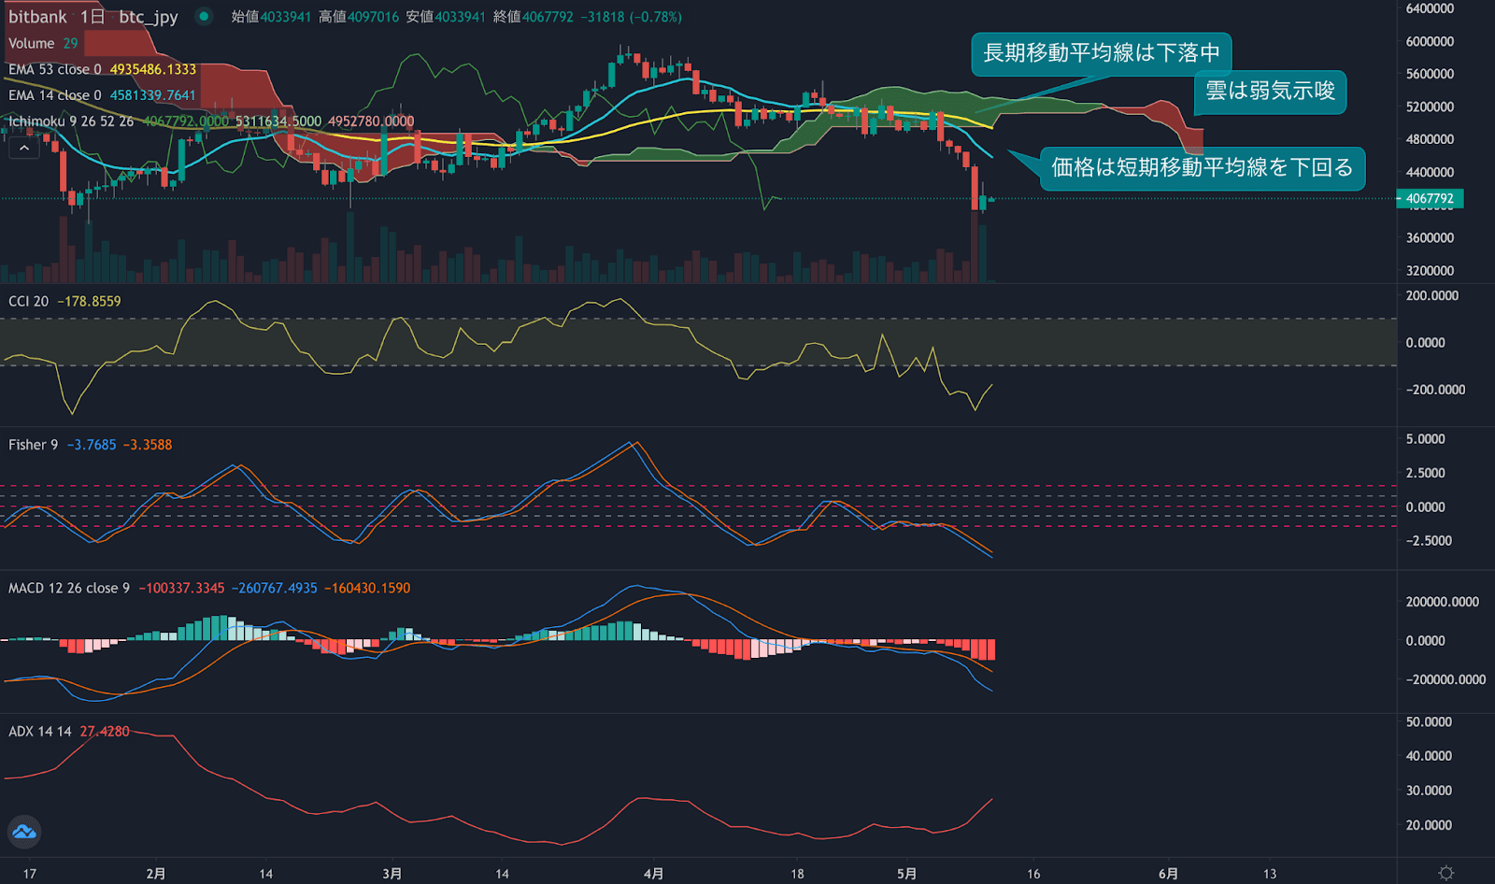Open chart settings gear icon

click(1445, 873)
